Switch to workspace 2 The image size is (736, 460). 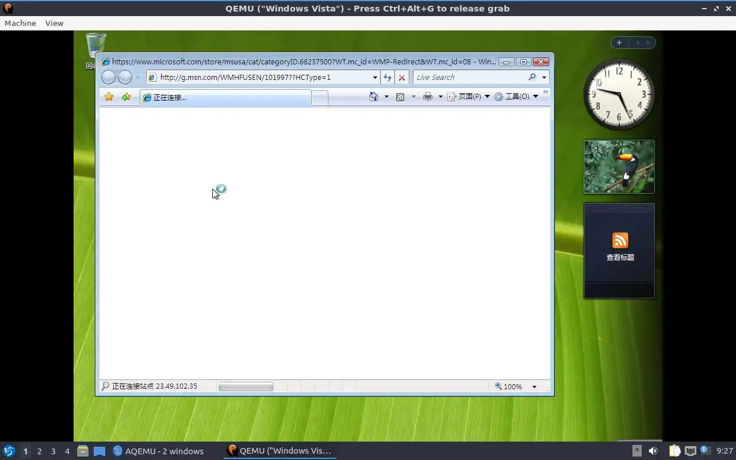pos(39,451)
